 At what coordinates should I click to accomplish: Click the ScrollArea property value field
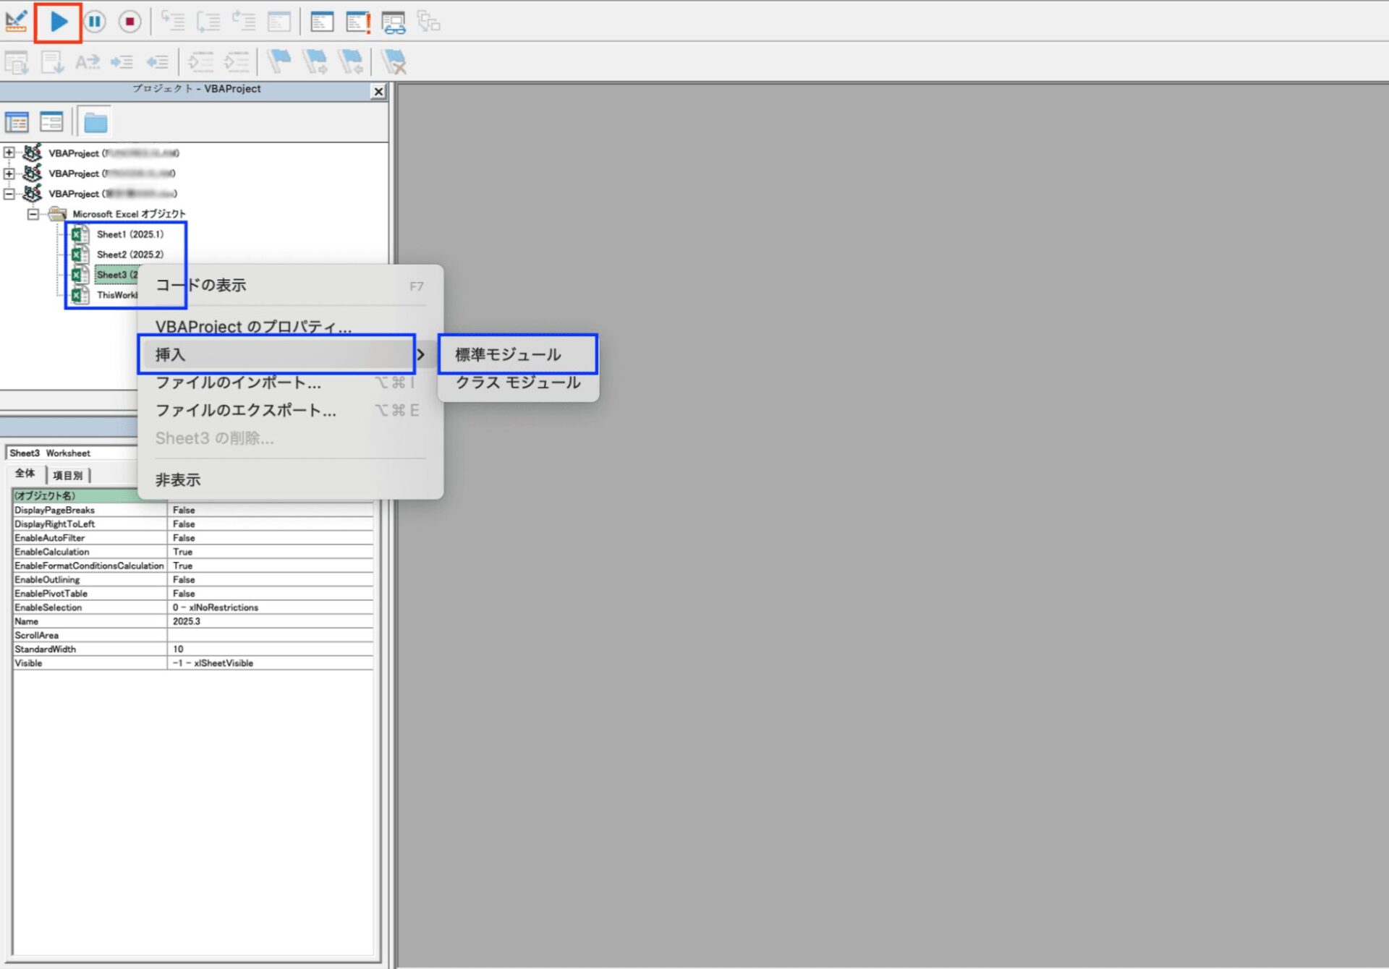(x=271, y=636)
